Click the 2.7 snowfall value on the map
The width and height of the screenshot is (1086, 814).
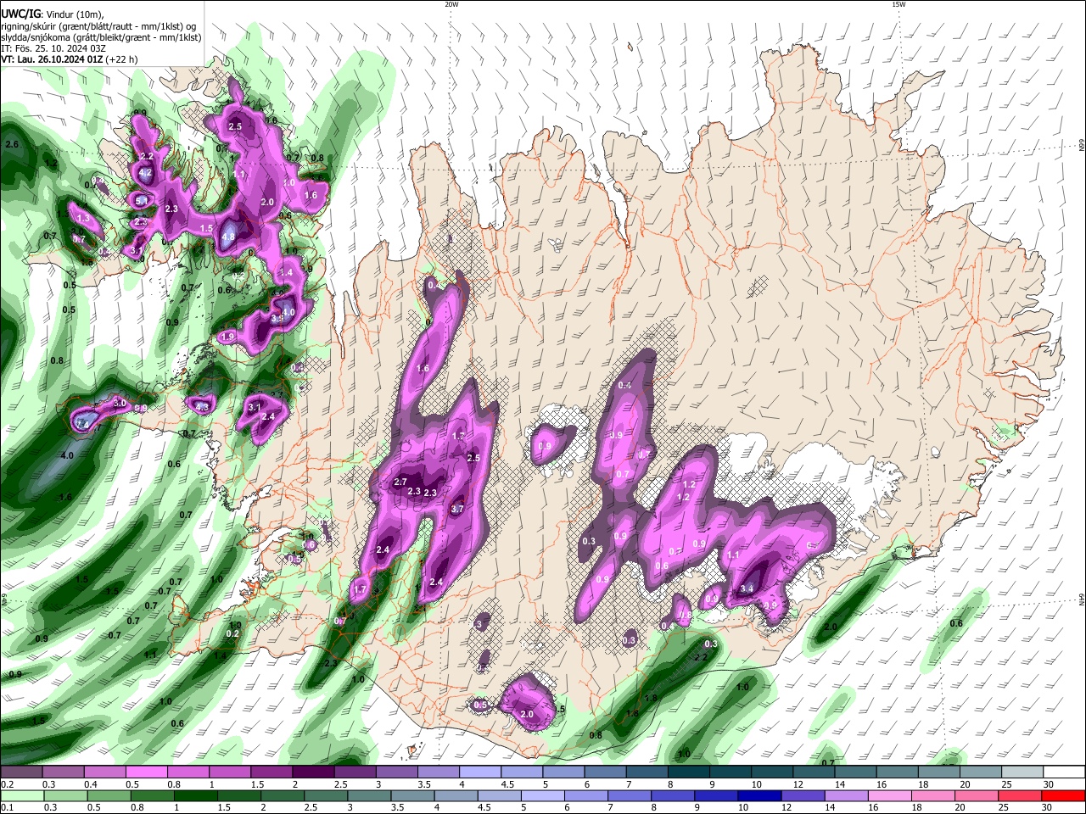point(401,482)
